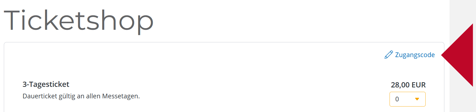Click the Dauerticket description text
This screenshot has height=112, width=476.
(x=81, y=96)
